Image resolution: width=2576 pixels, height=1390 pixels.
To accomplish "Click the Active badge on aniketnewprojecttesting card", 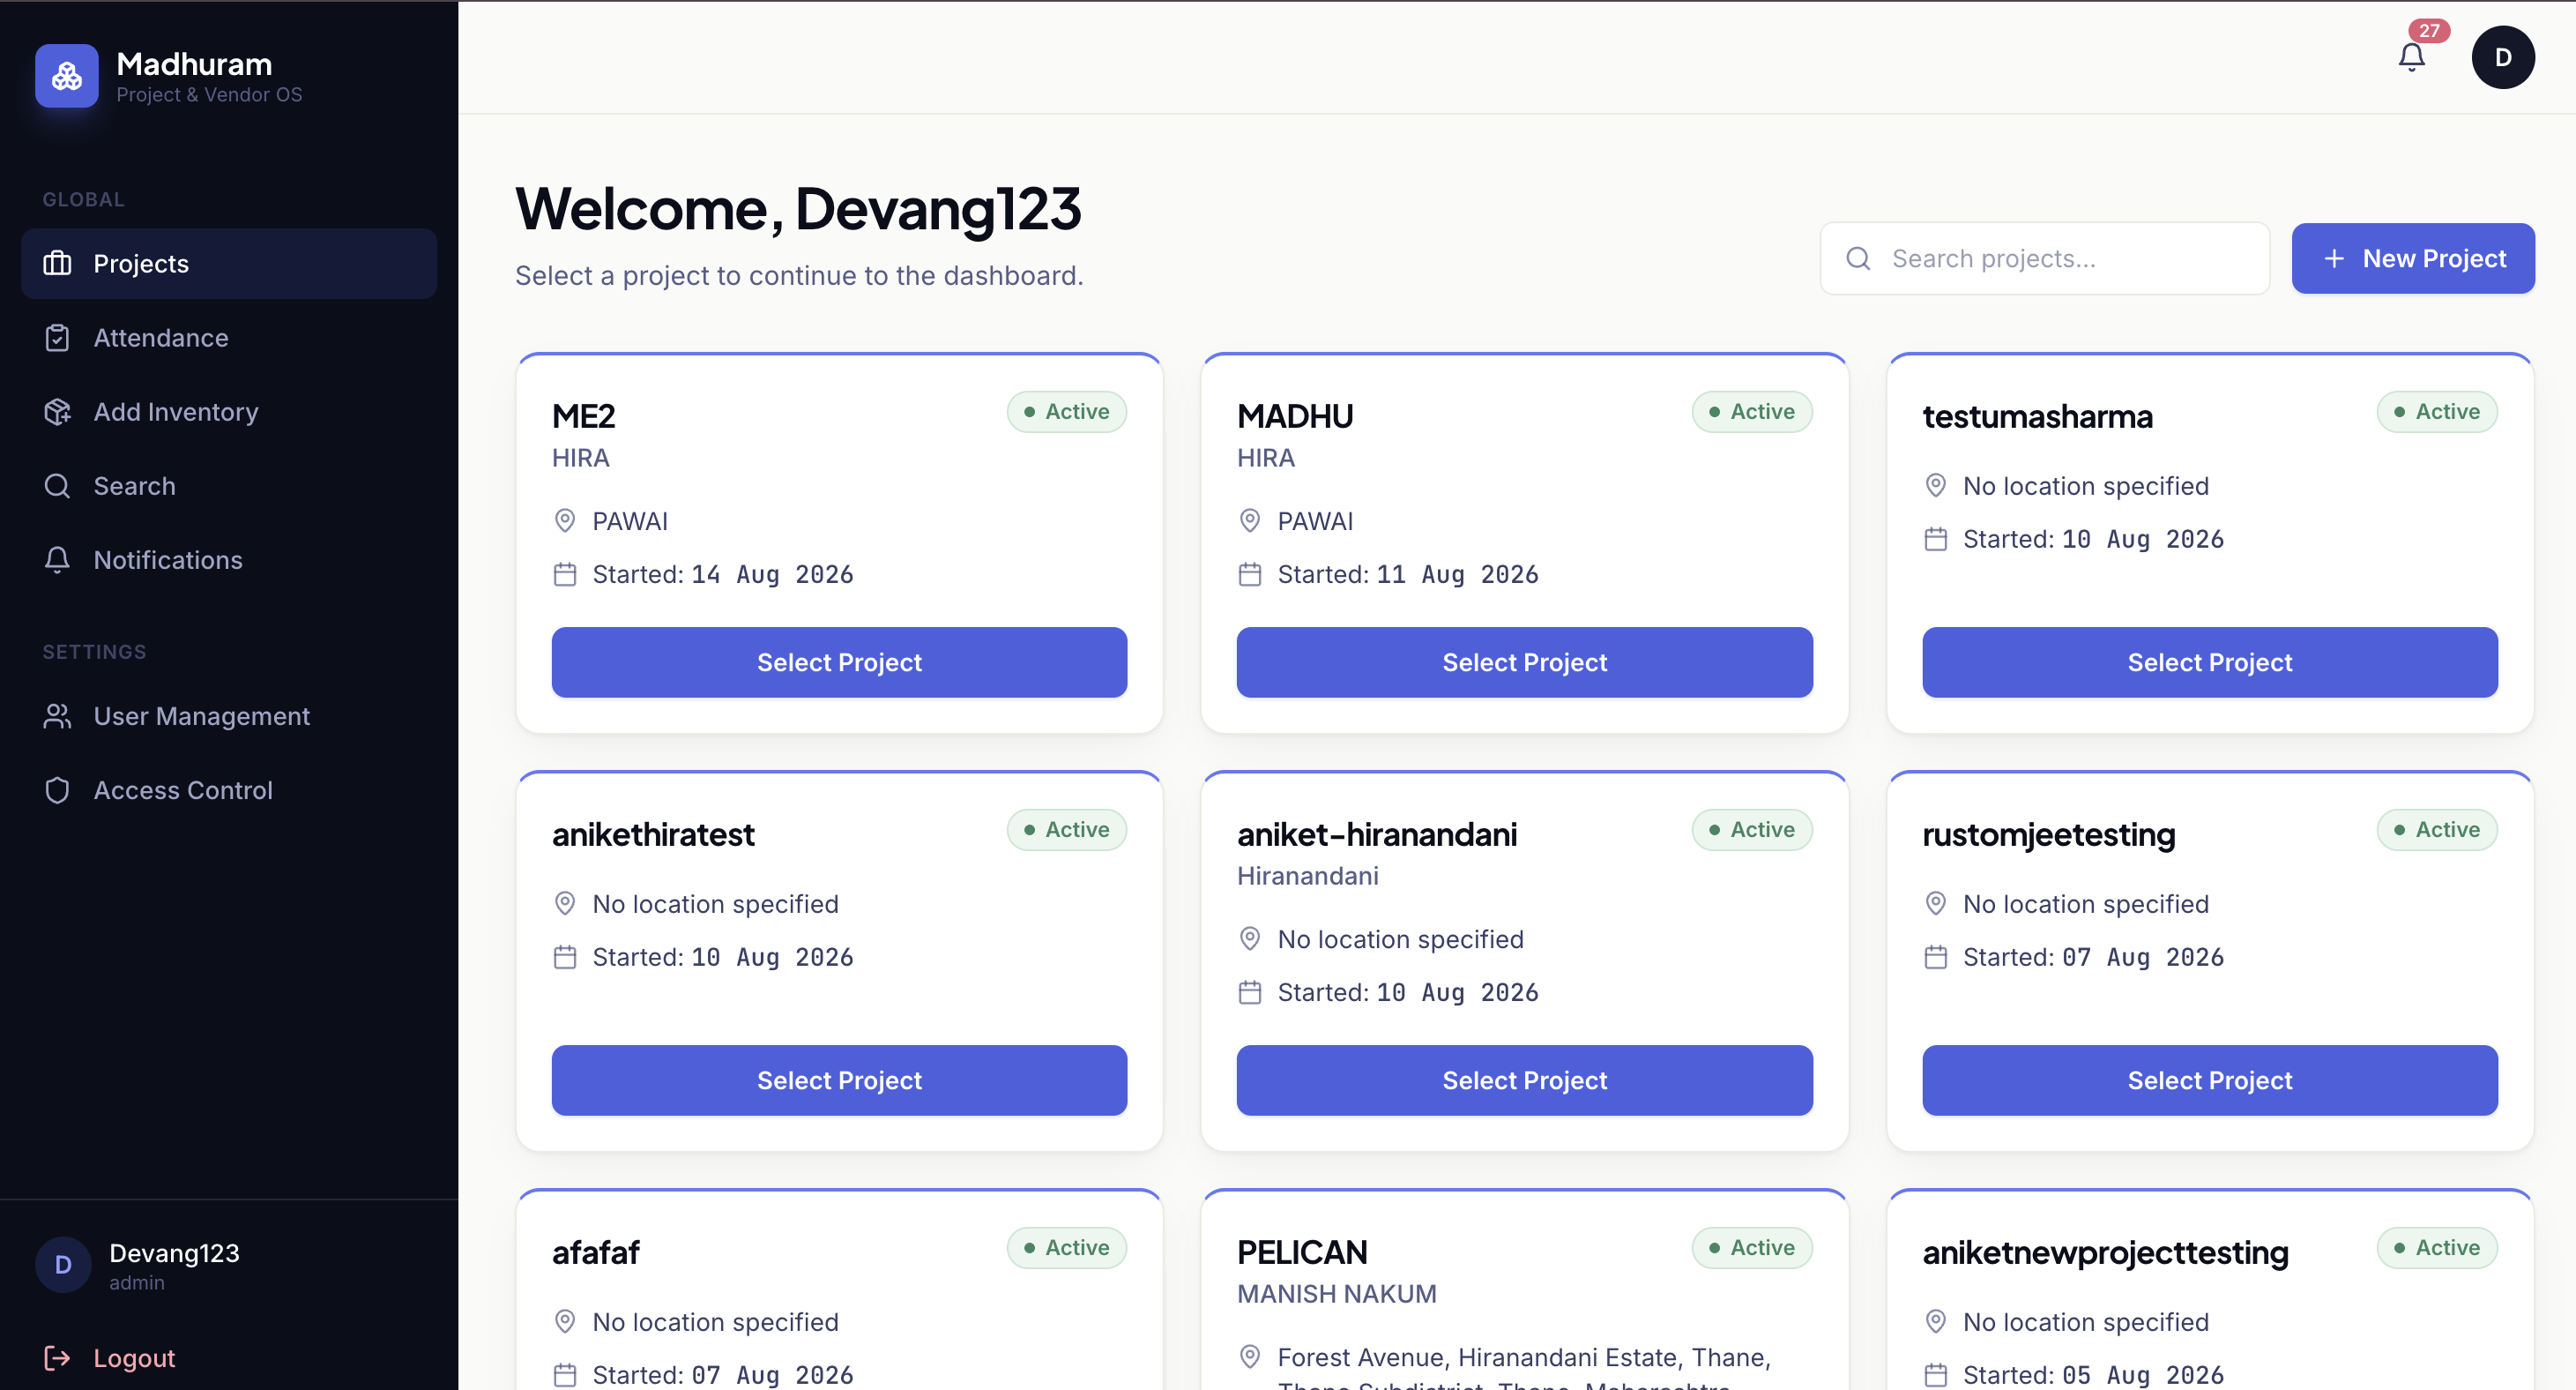I will 2437,1249.
